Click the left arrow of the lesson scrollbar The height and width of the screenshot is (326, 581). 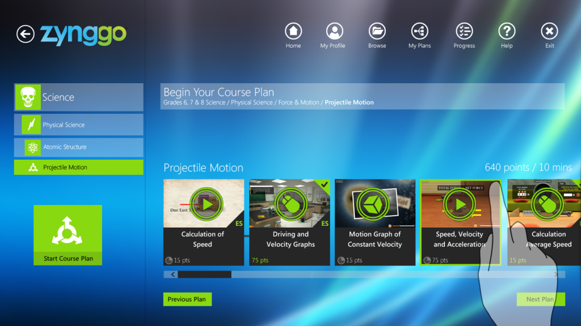[172, 274]
